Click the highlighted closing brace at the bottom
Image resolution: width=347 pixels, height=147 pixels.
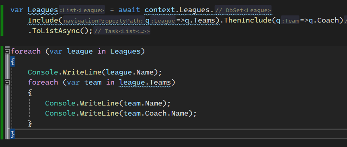click(12, 134)
